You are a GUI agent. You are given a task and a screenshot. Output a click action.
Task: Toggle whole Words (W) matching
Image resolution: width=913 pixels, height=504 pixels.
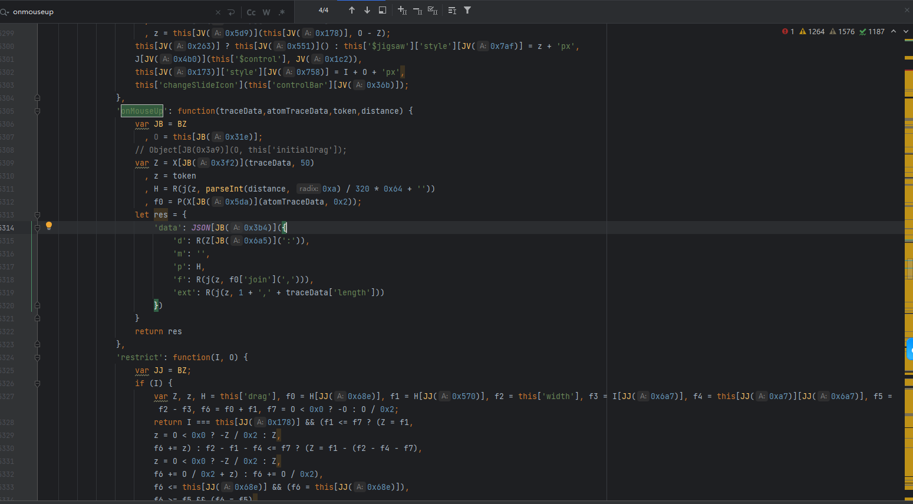[x=266, y=12]
